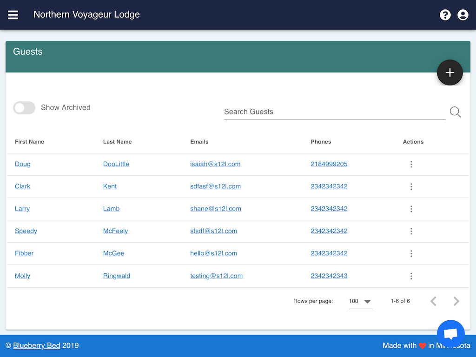Click phone number 2342342343
The width and height of the screenshot is (476, 357).
pyautogui.click(x=329, y=276)
